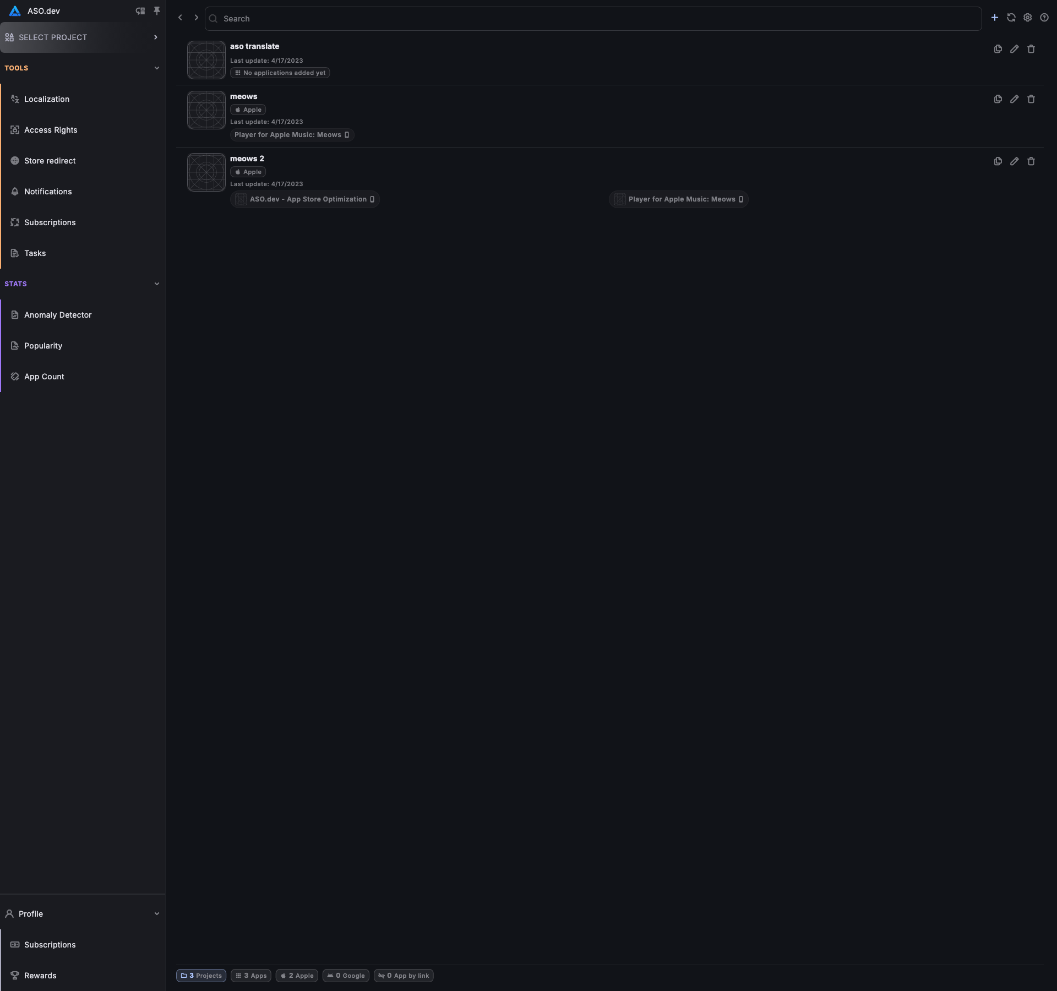
Task: Click the meows 2 project thumbnail
Action: (206, 172)
